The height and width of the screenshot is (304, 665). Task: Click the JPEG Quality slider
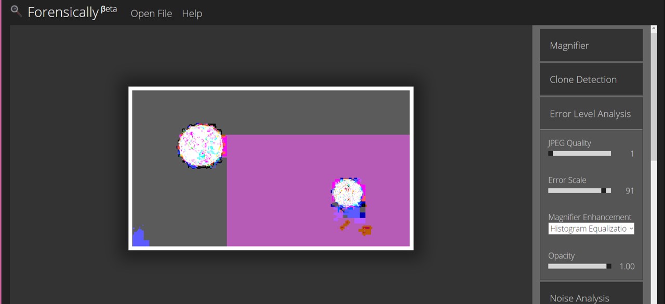pos(579,154)
